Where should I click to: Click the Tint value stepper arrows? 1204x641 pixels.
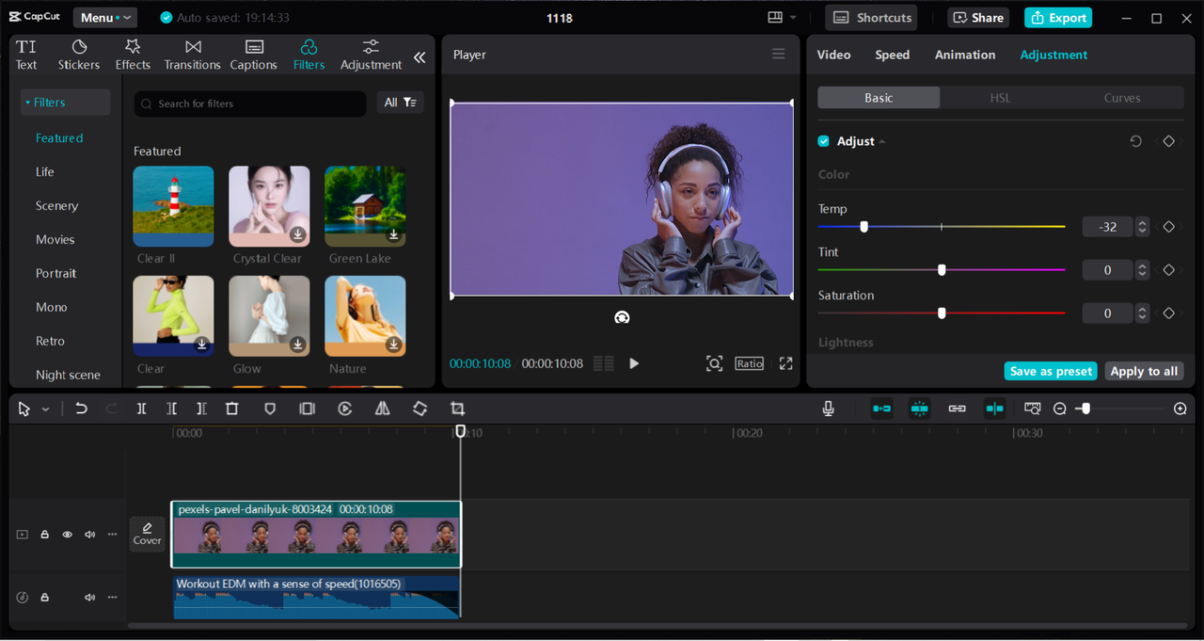click(x=1142, y=270)
